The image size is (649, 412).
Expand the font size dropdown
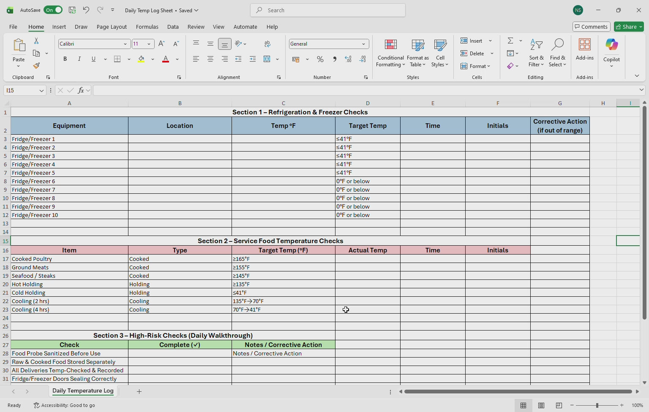[149, 44]
